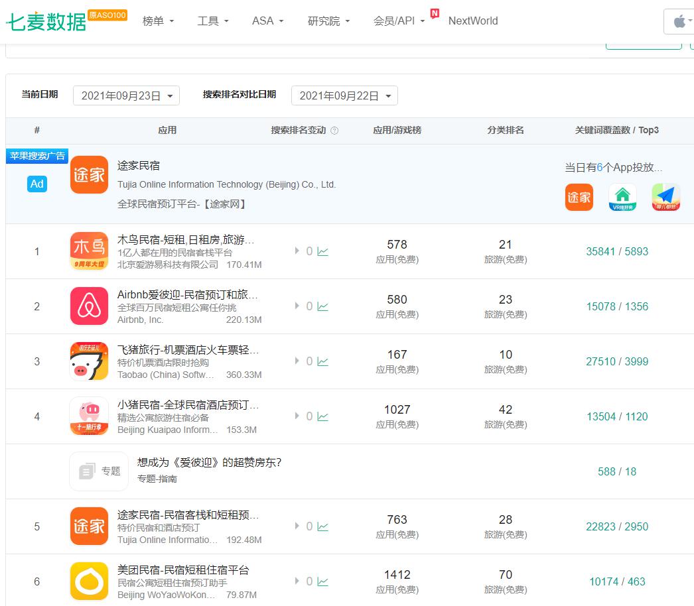This screenshot has height=606, width=694.
Task: Show ranking trend chart for 小猪民宿
Action: point(322,416)
